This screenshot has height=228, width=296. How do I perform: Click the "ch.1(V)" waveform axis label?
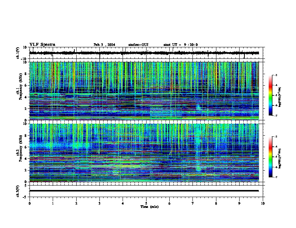tap(18, 53)
